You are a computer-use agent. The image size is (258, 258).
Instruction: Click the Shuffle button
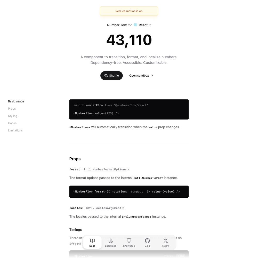pos(111,76)
